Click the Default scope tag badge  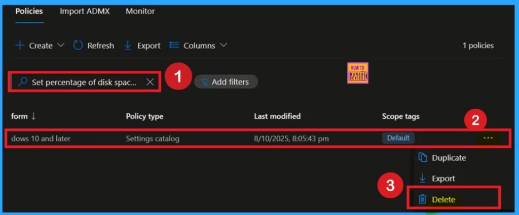pyautogui.click(x=398, y=138)
